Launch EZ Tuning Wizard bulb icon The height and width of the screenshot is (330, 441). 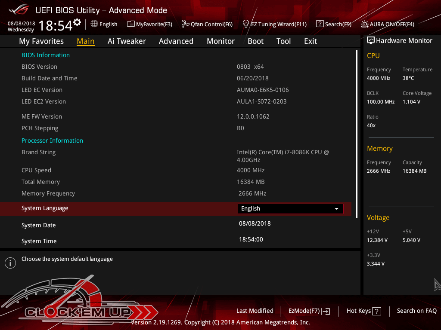(x=246, y=24)
